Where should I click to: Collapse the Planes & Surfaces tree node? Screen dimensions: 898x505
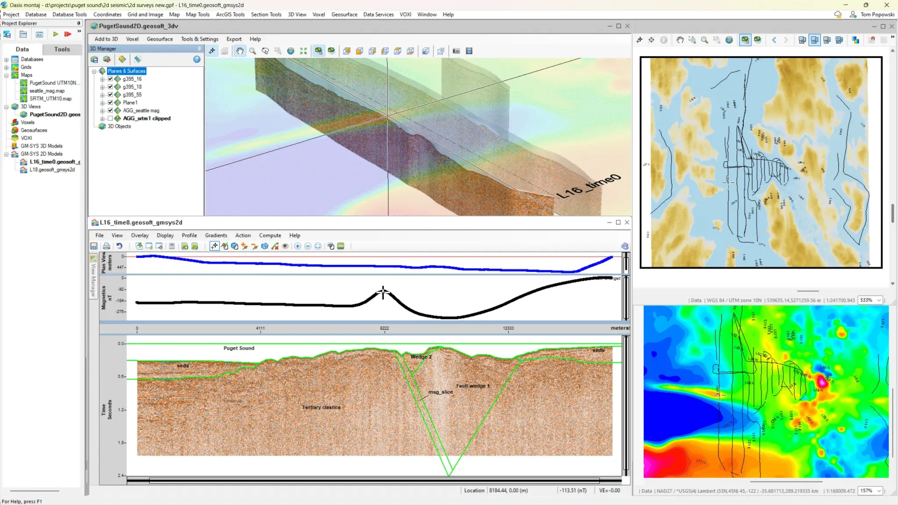(94, 71)
